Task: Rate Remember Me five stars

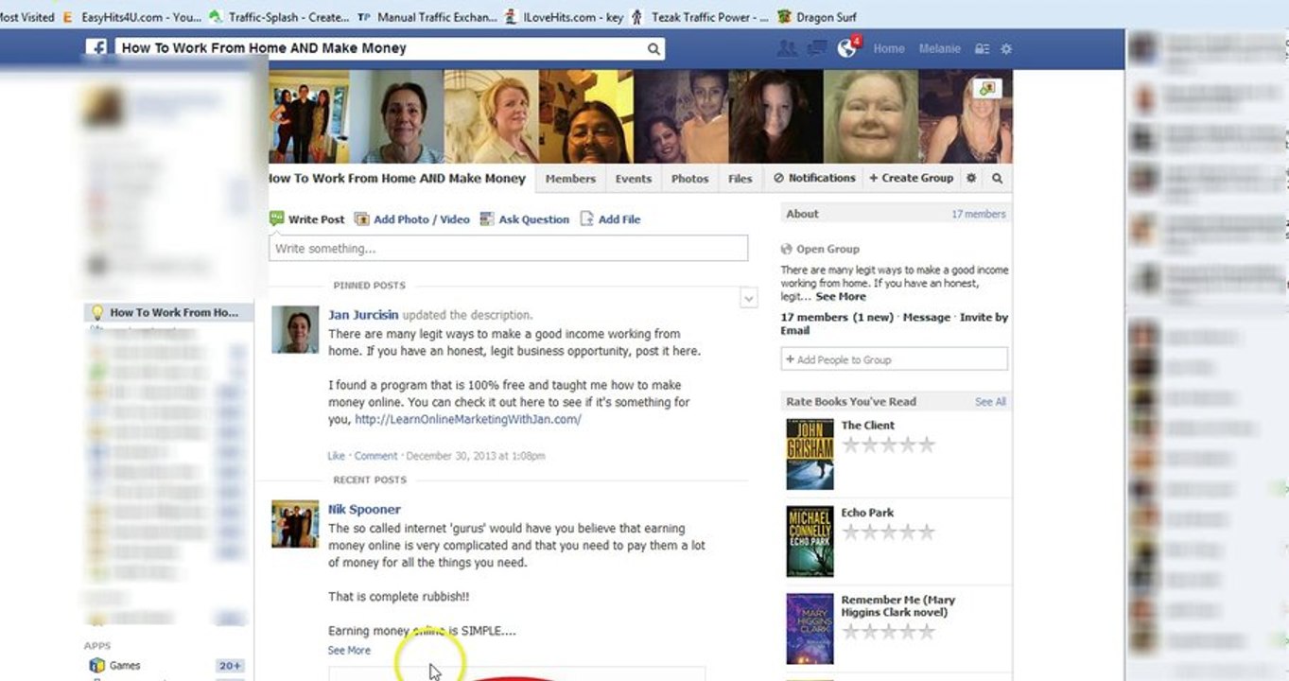Action: (926, 631)
